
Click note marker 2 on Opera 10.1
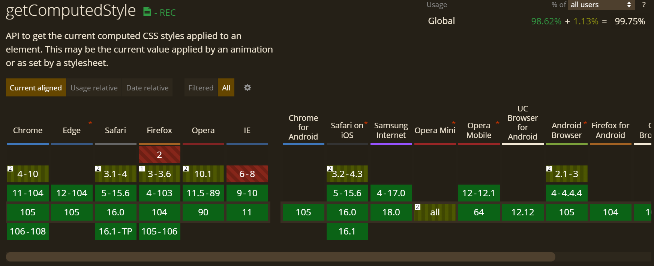pos(186,168)
